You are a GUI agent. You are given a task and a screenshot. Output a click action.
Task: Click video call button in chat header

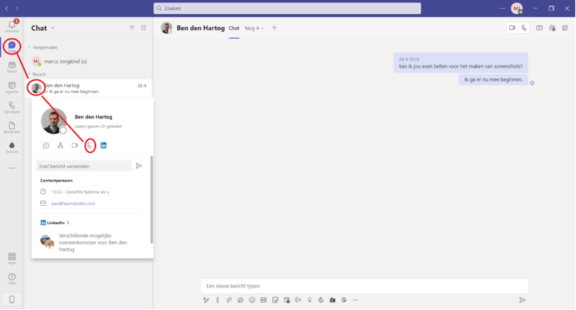point(512,28)
